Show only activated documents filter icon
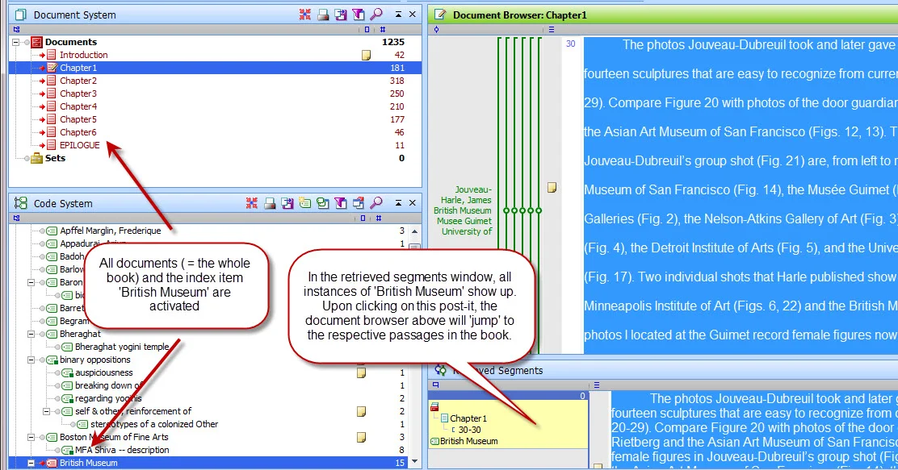 (x=359, y=15)
